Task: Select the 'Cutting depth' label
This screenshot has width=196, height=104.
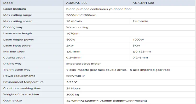Action: point(14,58)
